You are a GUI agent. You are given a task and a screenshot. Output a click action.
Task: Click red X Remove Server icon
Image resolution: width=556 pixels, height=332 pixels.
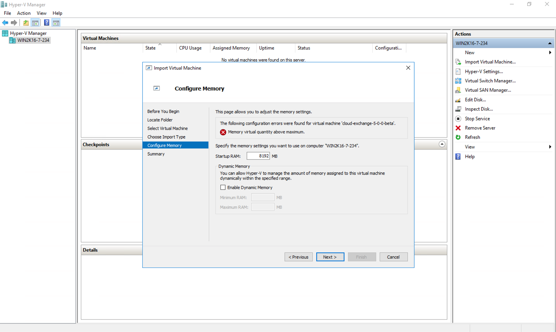click(458, 128)
